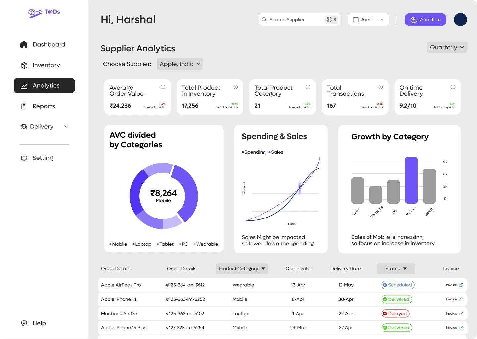Viewport: 477px width, 339px height.
Task: Click info icon on Total Transactions
Action: pos(381,87)
